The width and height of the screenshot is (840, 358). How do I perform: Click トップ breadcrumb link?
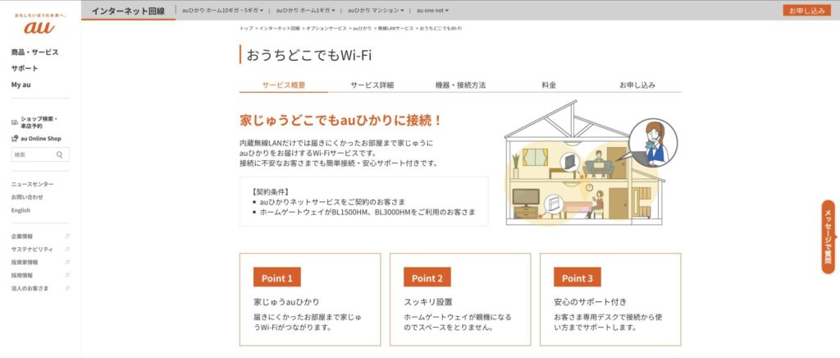click(x=246, y=28)
